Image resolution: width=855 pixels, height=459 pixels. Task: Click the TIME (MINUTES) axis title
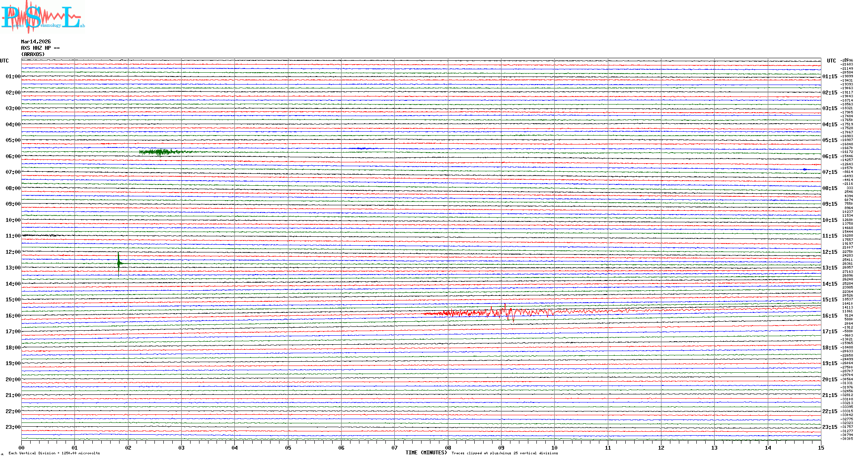coord(426,453)
